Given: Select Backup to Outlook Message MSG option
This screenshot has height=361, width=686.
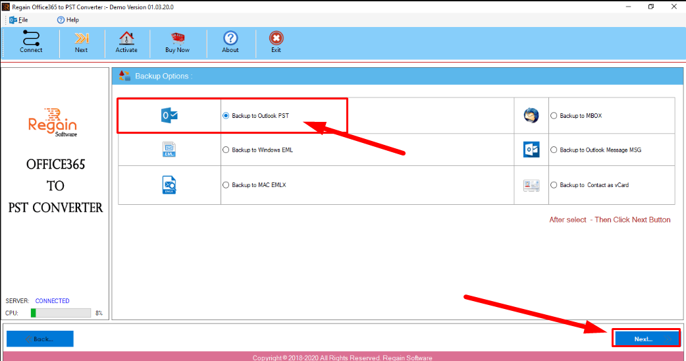Looking at the screenshot, I should (554, 150).
